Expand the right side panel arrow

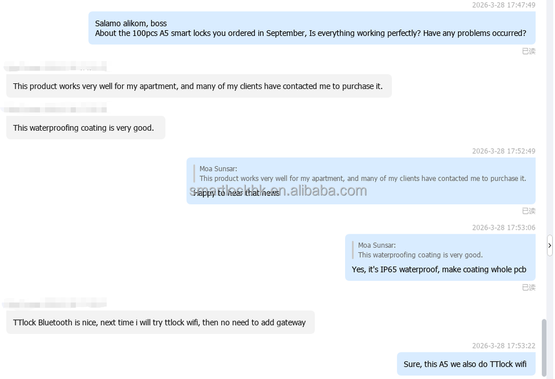click(550, 245)
